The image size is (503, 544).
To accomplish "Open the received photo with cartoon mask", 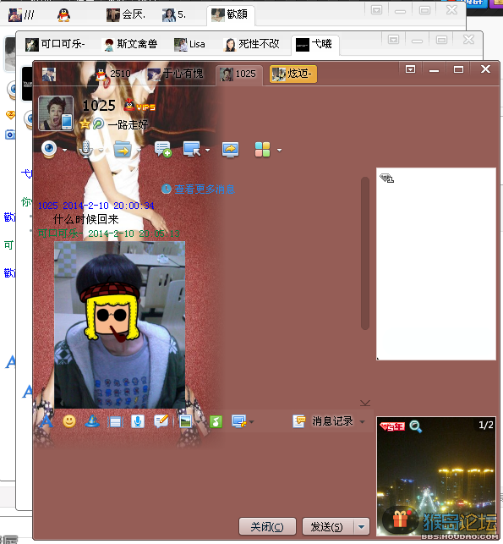I will [x=119, y=325].
